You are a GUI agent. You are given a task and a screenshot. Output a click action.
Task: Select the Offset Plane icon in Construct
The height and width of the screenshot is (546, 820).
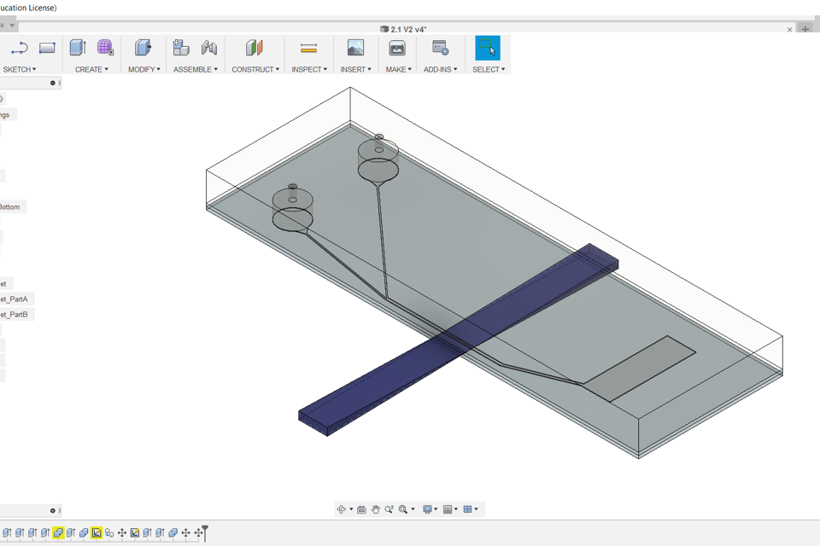pos(255,48)
